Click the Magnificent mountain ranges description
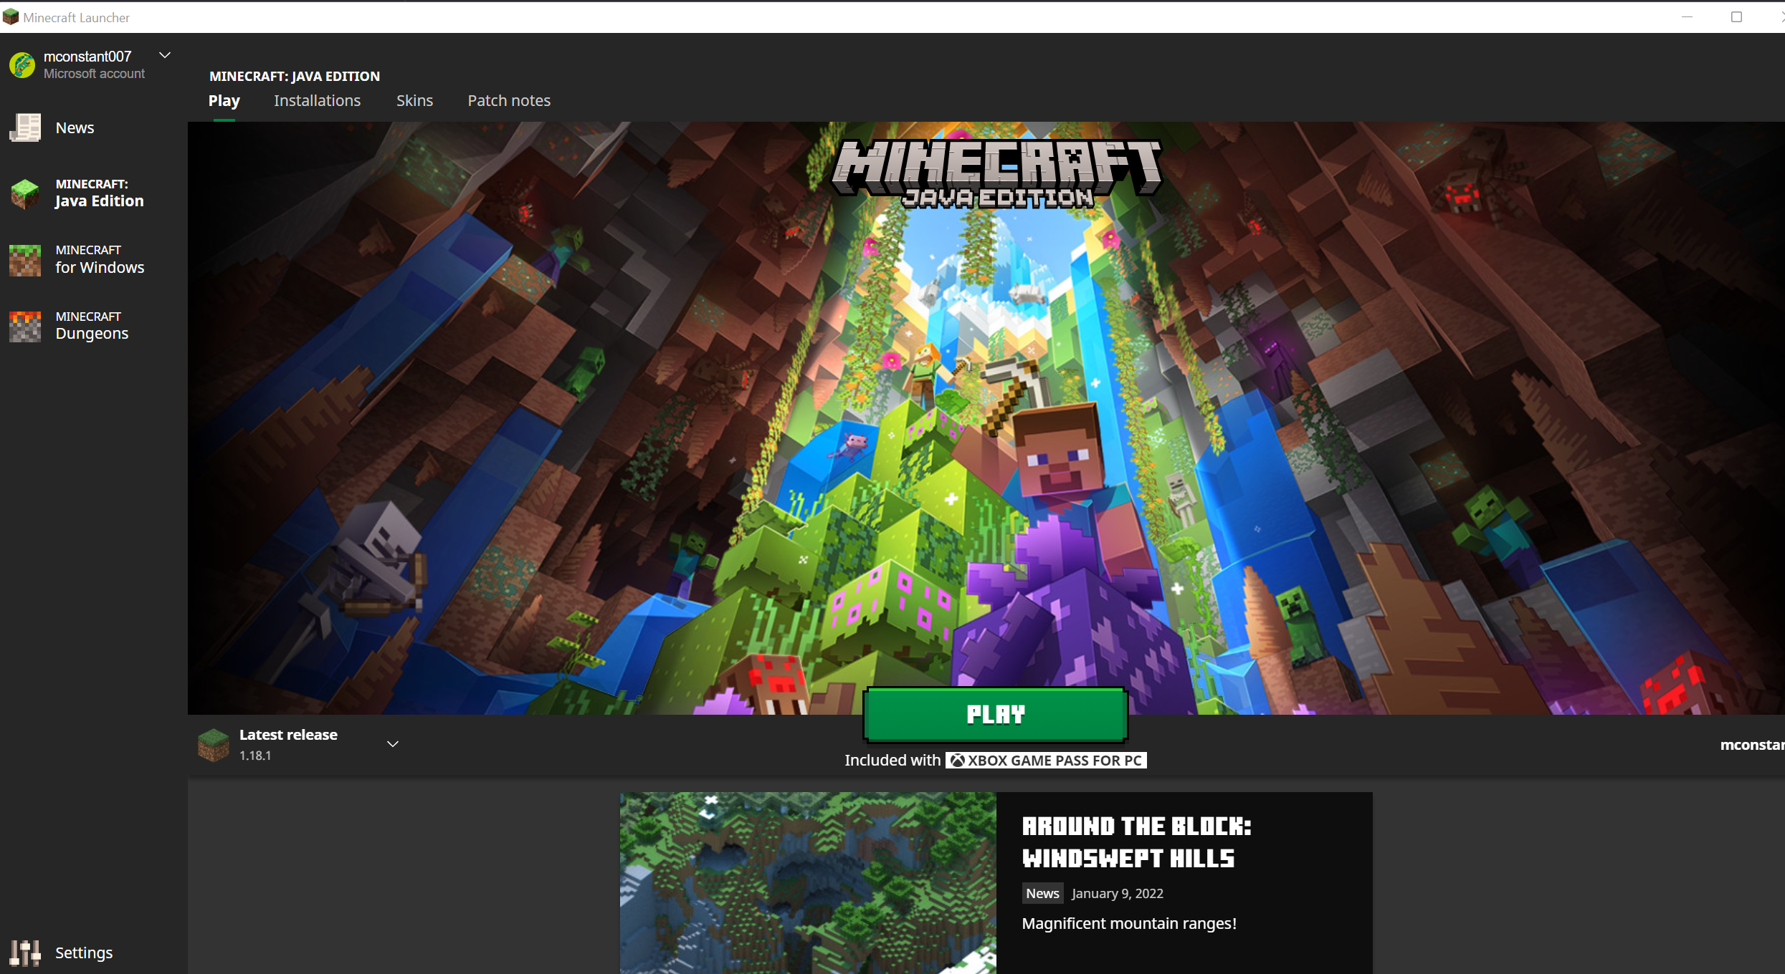Image resolution: width=1785 pixels, height=974 pixels. [x=1129, y=923]
